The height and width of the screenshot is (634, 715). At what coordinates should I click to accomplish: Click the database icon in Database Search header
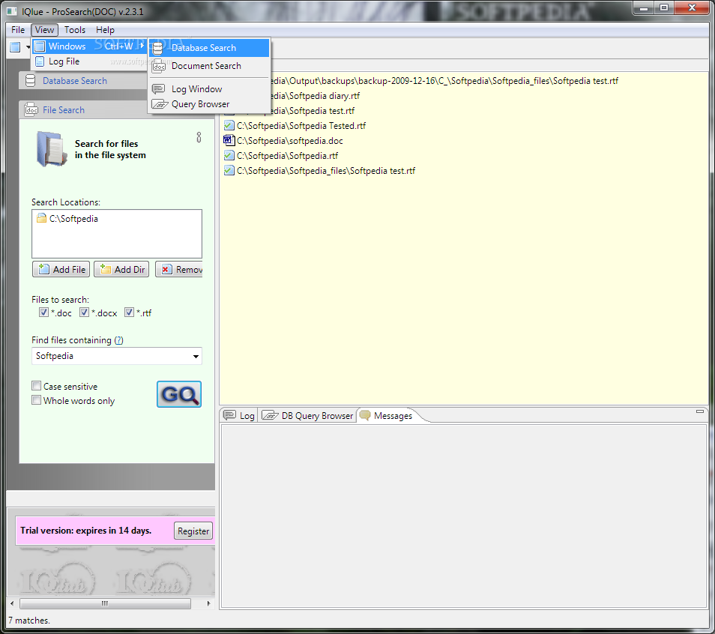pos(31,81)
